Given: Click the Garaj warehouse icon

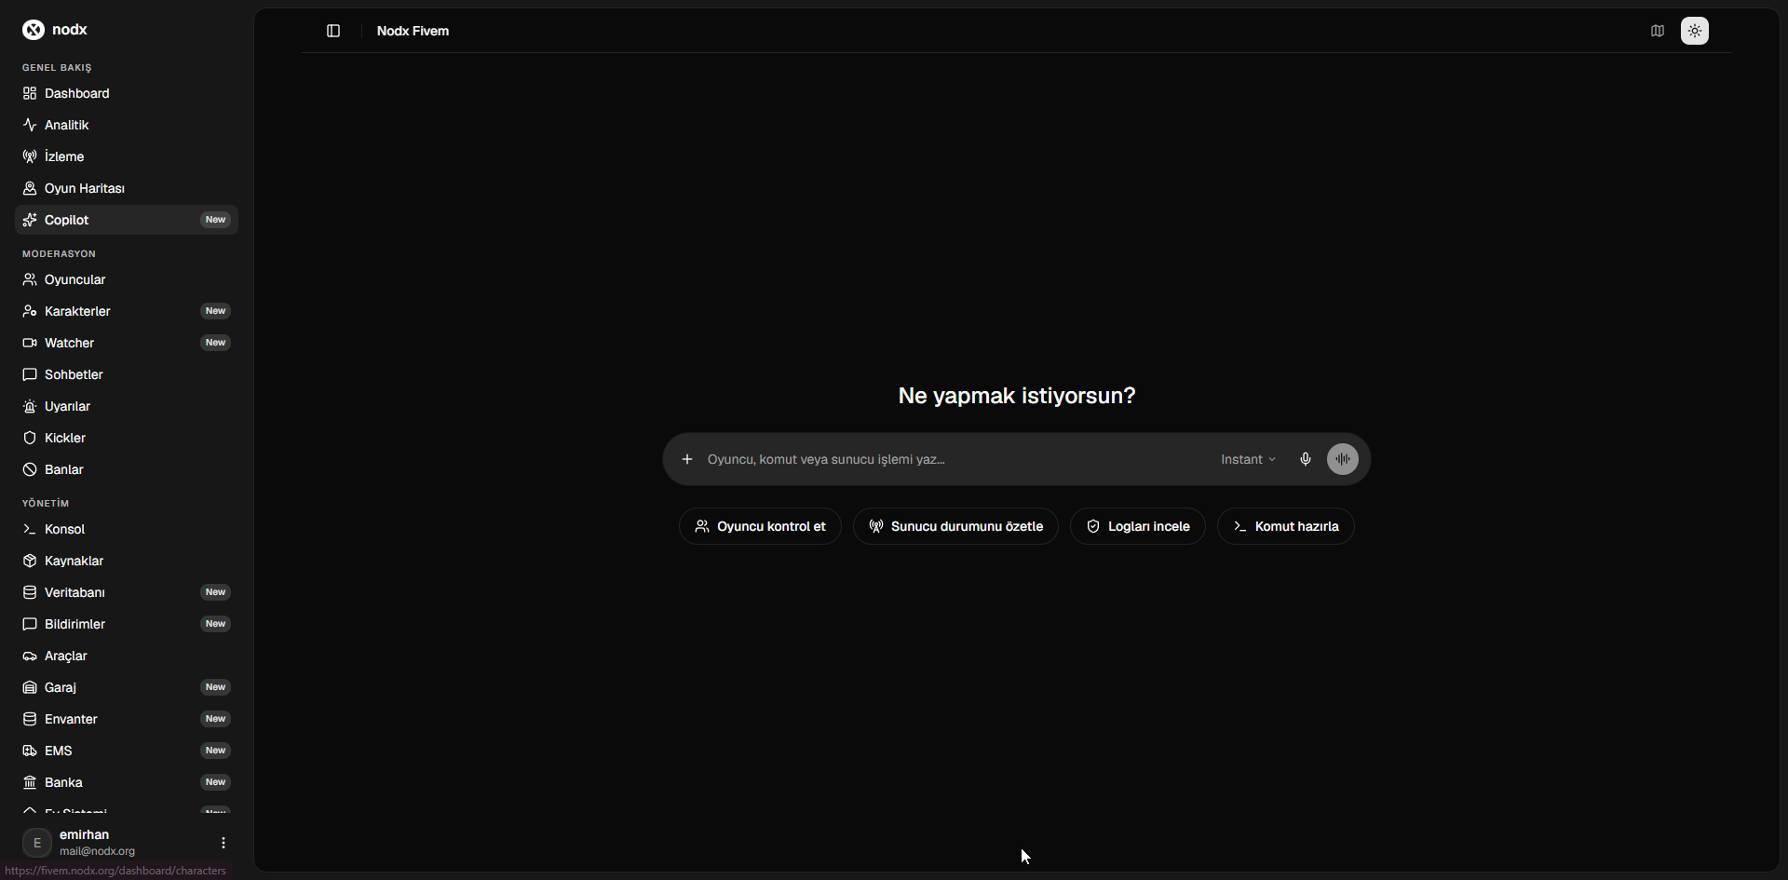Looking at the screenshot, I should 30,687.
